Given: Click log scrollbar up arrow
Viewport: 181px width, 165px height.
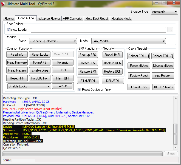Looking at the screenshot, I should pyautogui.click(x=176, y=98).
